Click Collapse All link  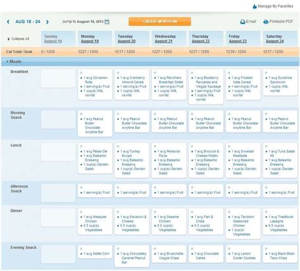[20, 39]
